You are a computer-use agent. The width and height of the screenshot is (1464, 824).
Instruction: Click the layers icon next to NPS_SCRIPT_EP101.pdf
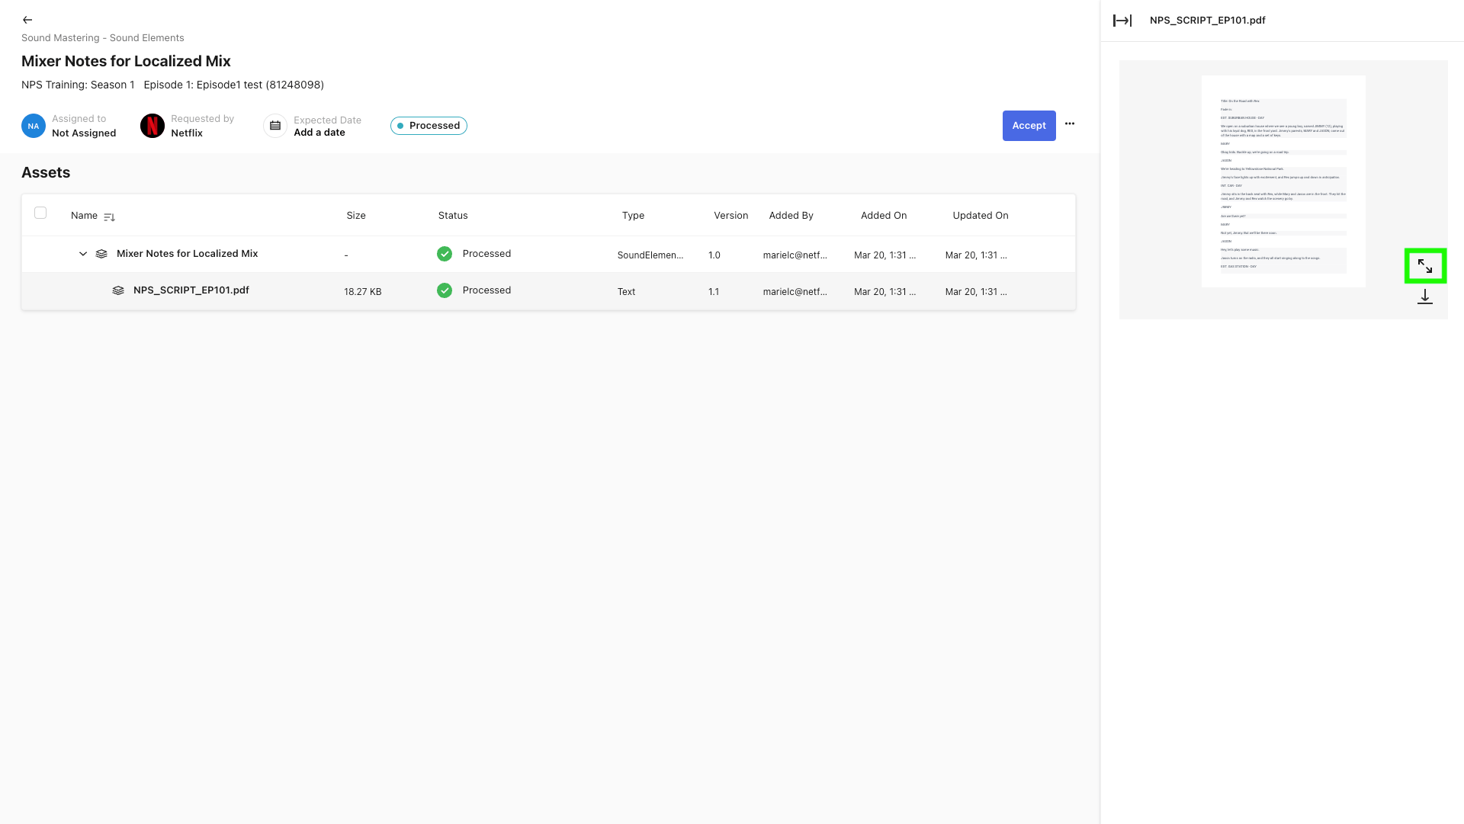(x=118, y=290)
